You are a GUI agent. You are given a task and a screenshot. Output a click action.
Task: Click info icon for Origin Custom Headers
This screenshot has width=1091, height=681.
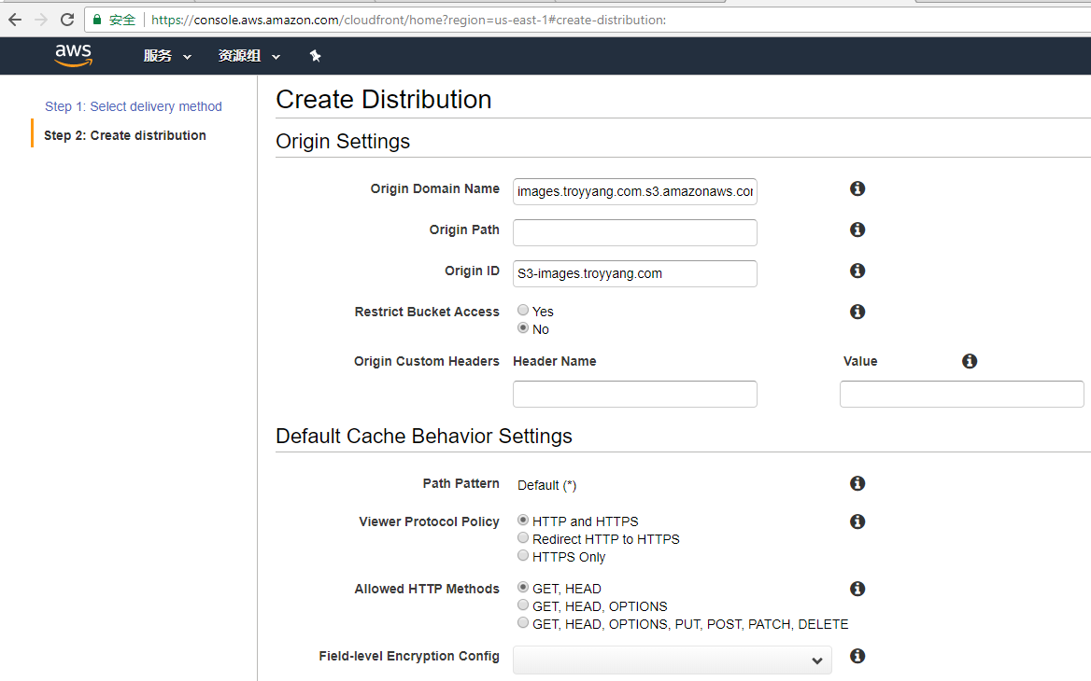pyautogui.click(x=970, y=361)
